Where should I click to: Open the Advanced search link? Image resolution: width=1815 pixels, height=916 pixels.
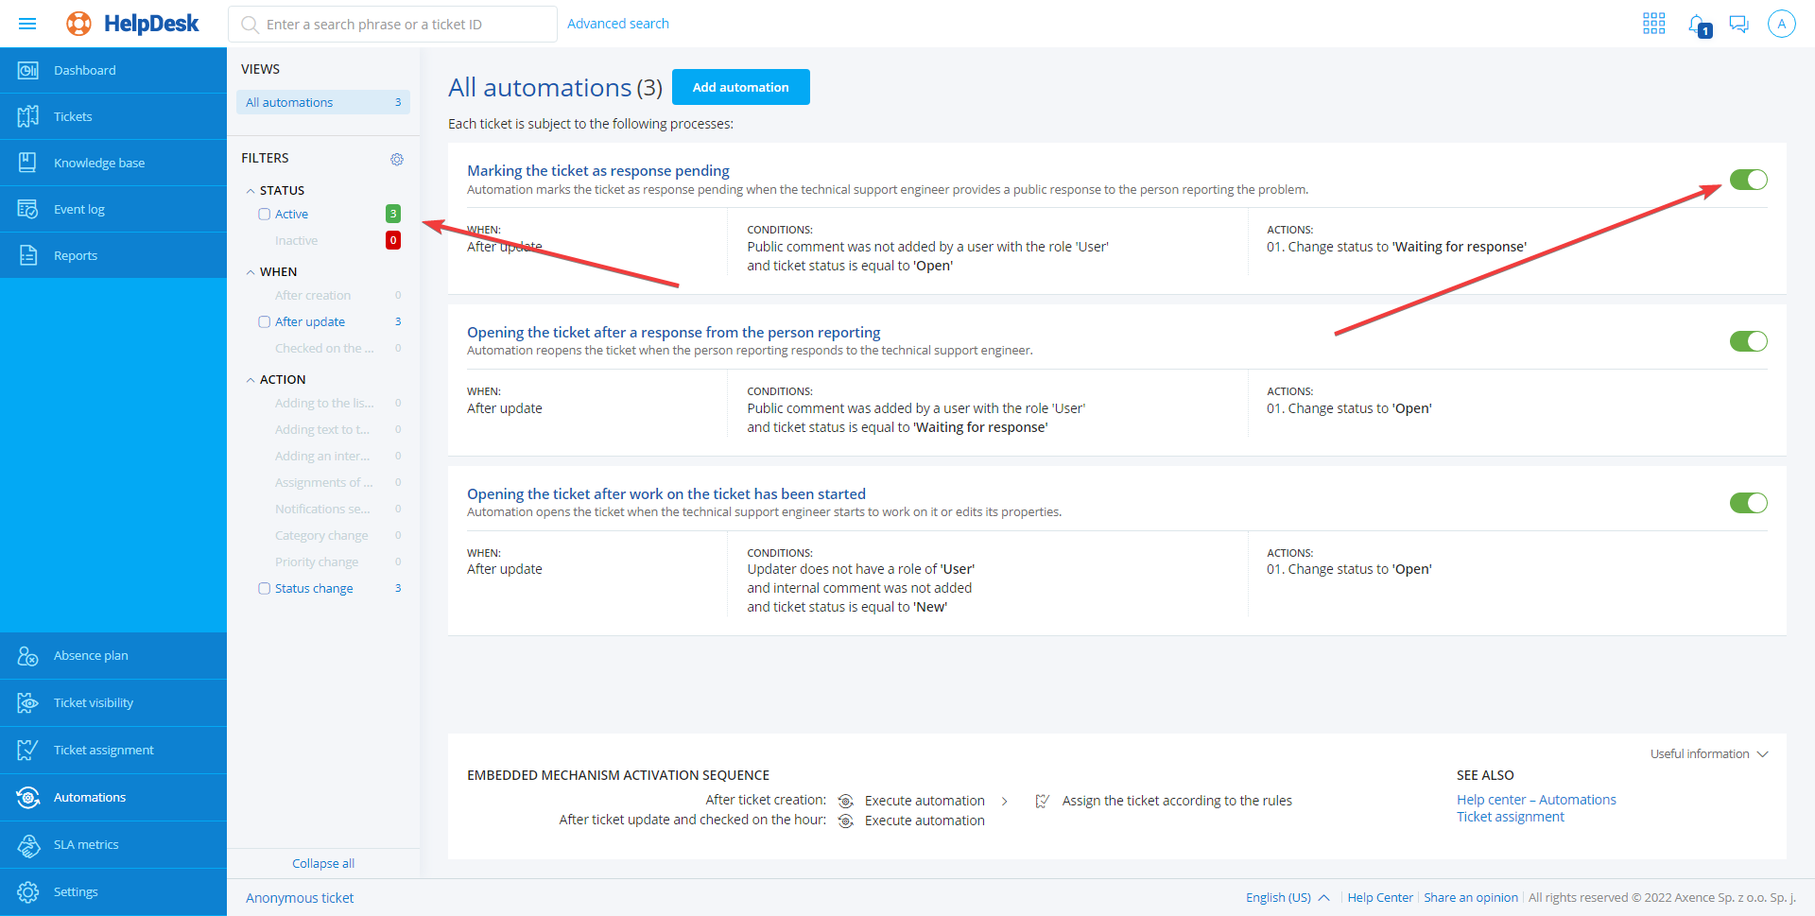pyautogui.click(x=617, y=24)
